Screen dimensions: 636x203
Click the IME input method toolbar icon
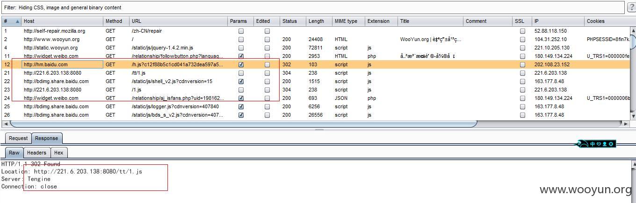coord(595,144)
